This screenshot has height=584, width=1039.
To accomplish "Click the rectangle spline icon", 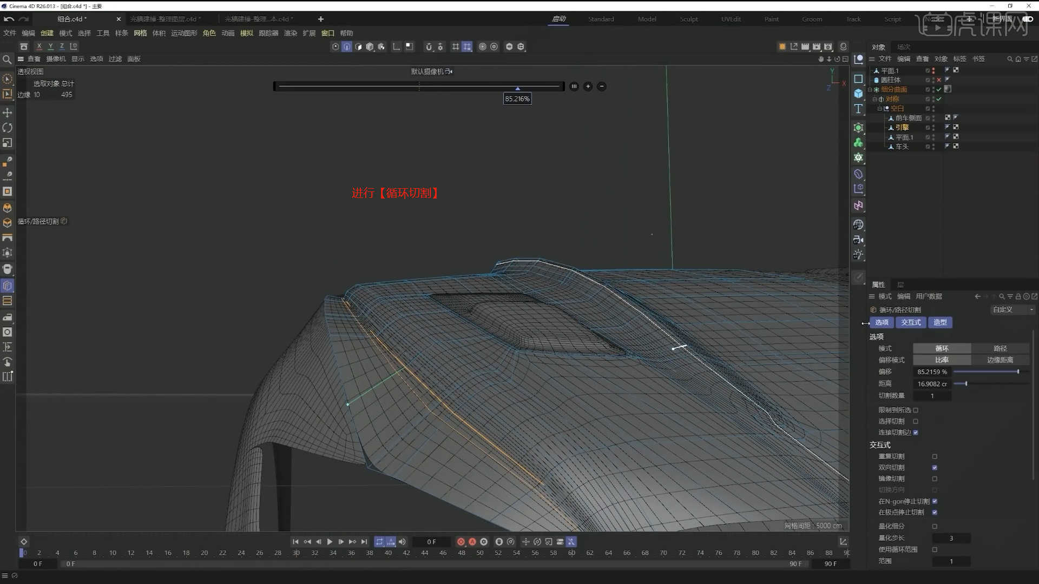I will (x=858, y=79).
